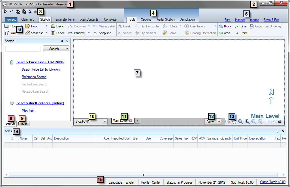This screenshot has height=187, width=290.
Task: Click the search text input field
Action: [23, 49]
